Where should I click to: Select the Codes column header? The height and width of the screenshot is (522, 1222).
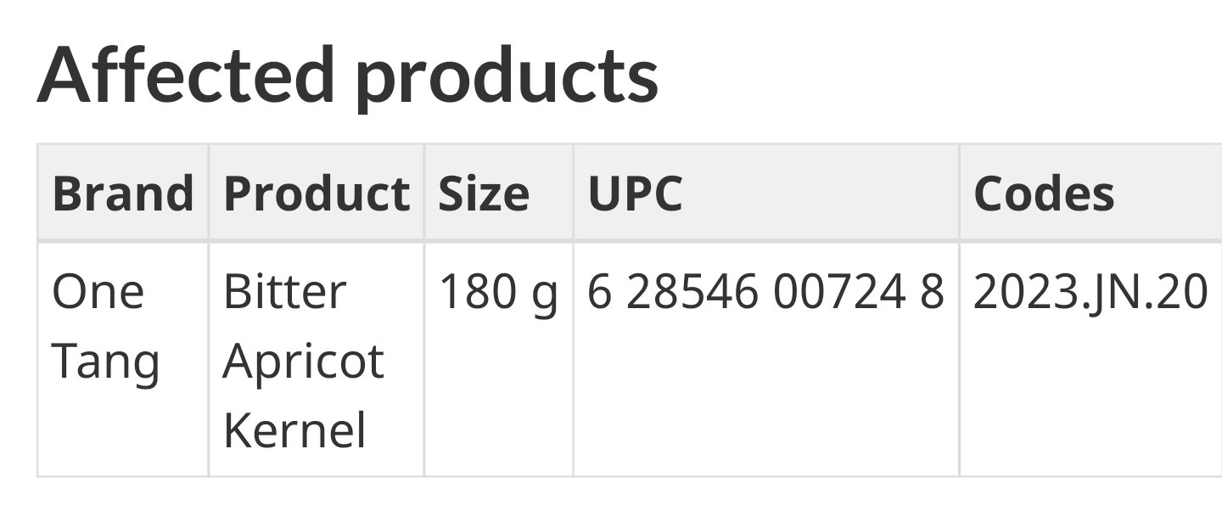point(1044,194)
